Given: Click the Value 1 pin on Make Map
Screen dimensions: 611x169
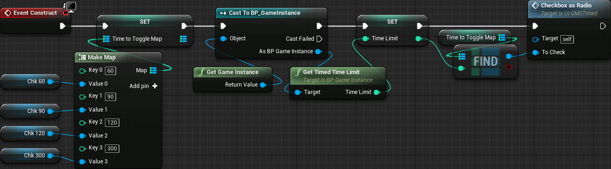Looking at the screenshot, I should (83, 110).
